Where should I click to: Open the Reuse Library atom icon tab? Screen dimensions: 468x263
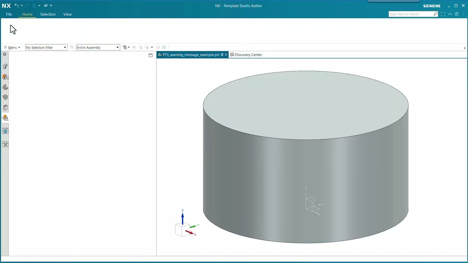(x=5, y=97)
